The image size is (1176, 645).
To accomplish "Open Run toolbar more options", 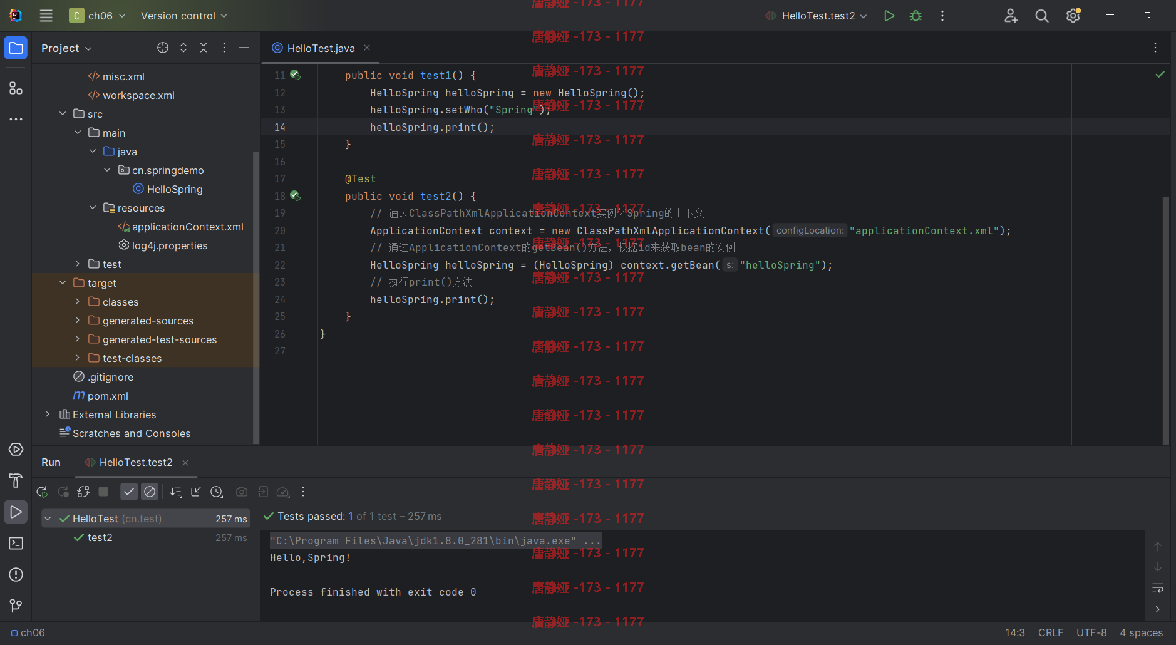I will click(303, 492).
